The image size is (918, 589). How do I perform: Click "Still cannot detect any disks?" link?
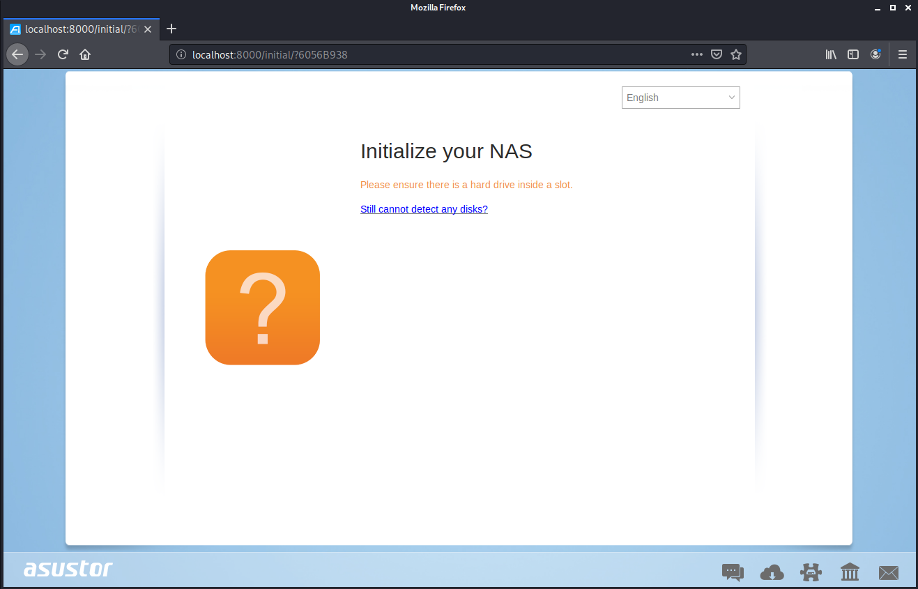pos(424,209)
